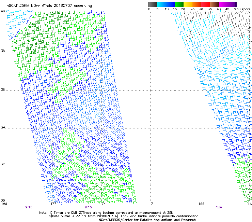
Task: Click the gray 0–5 knots legend swatch
Action: [x=153, y=4]
